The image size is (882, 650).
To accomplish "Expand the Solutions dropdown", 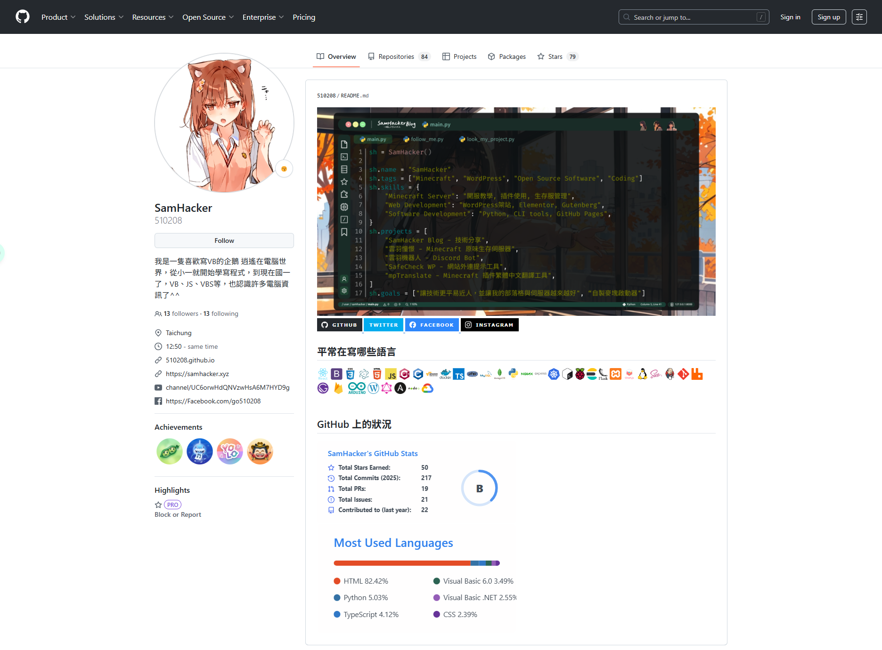I will click(x=104, y=17).
